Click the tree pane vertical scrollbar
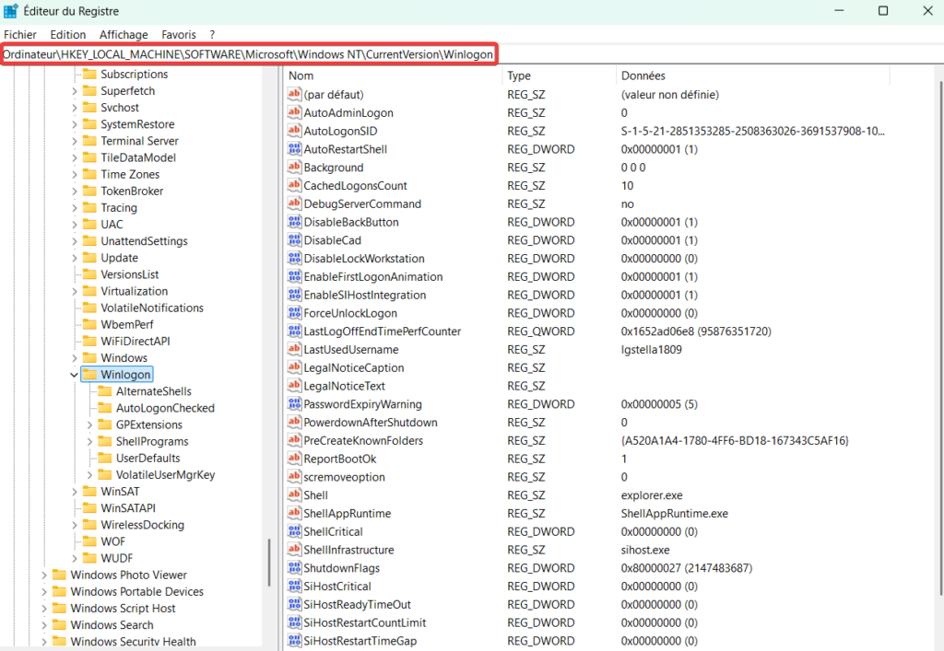Image resolution: width=944 pixels, height=651 pixels. pyautogui.click(x=269, y=562)
